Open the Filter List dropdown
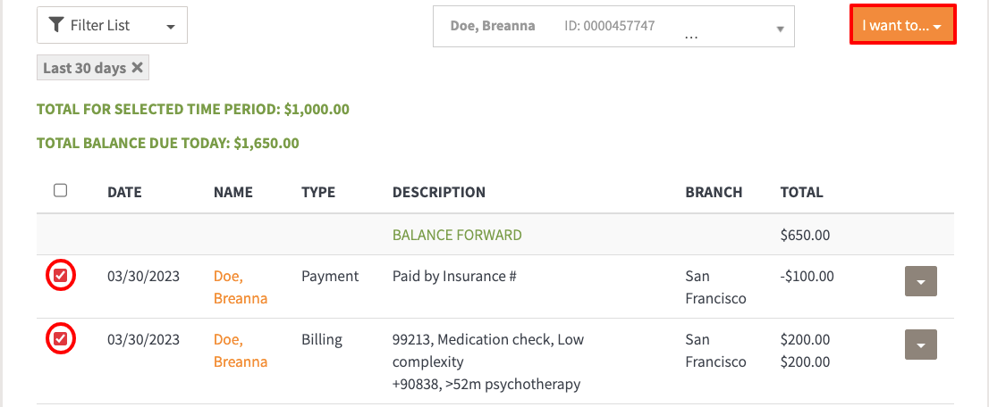989x407 pixels. [x=112, y=26]
